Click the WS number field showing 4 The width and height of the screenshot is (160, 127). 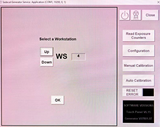pyautogui.click(x=78, y=57)
